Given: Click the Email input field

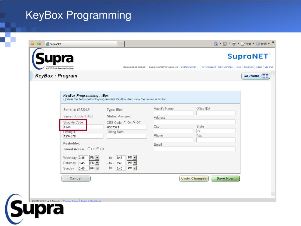Looking at the screenshot, I should click(195, 149).
